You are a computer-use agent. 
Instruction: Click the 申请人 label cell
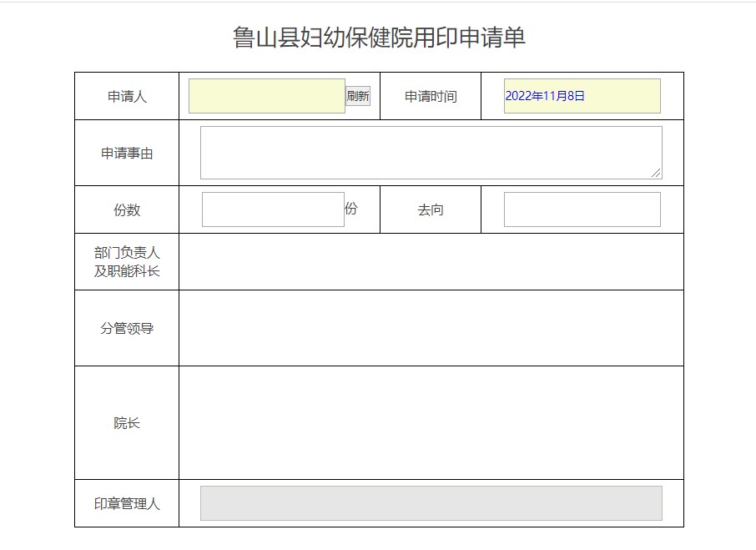pos(127,97)
